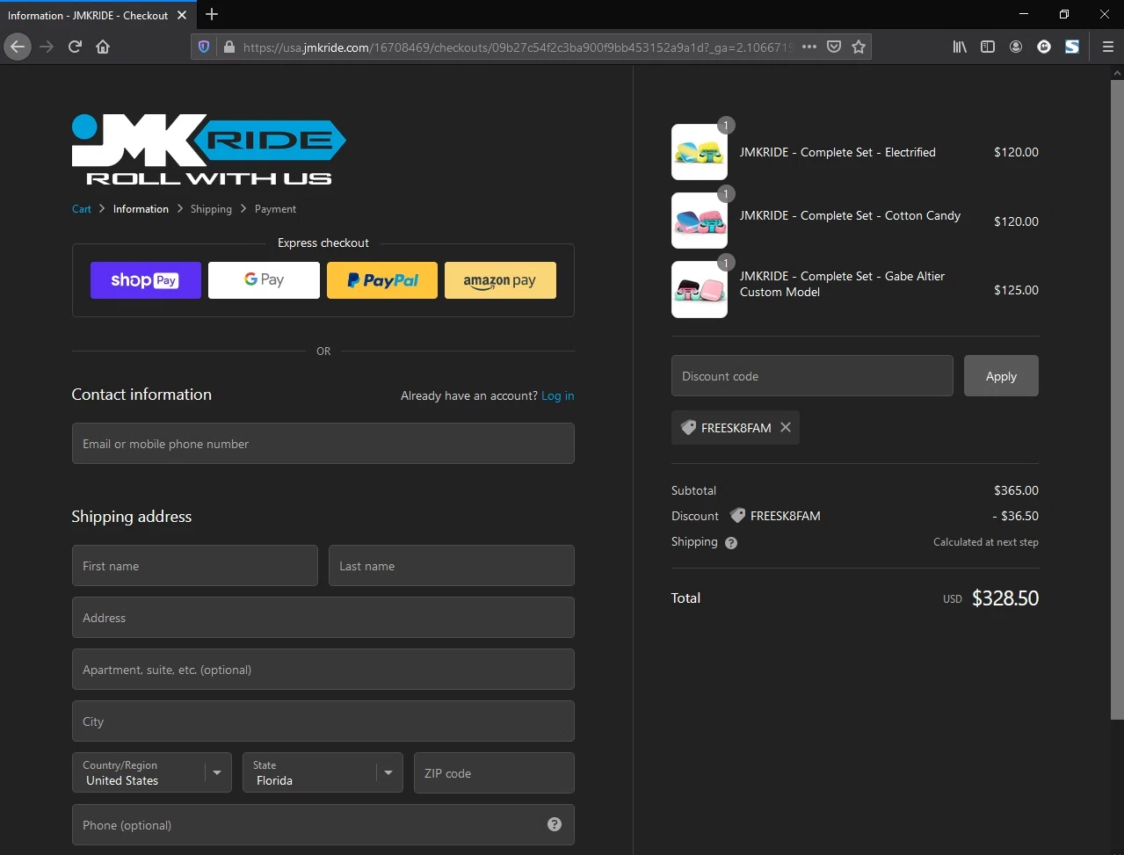Screen dimensions: 1124x855
Task: Open the tracking protection shield icon
Action: (x=204, y=47)
